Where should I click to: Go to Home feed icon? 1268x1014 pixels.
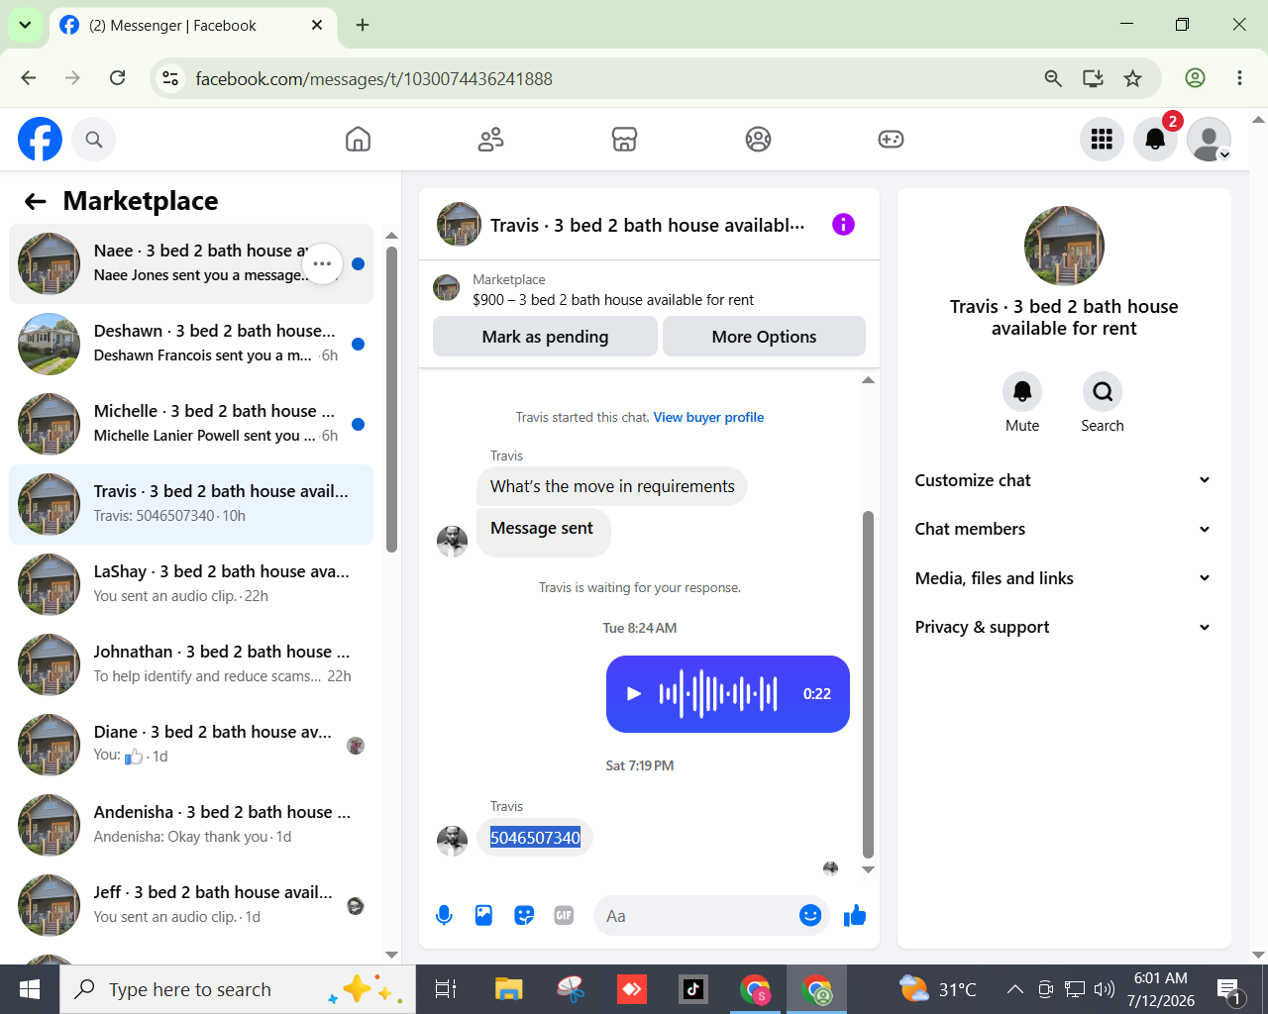pyautogui.click(x=358, y=140)
